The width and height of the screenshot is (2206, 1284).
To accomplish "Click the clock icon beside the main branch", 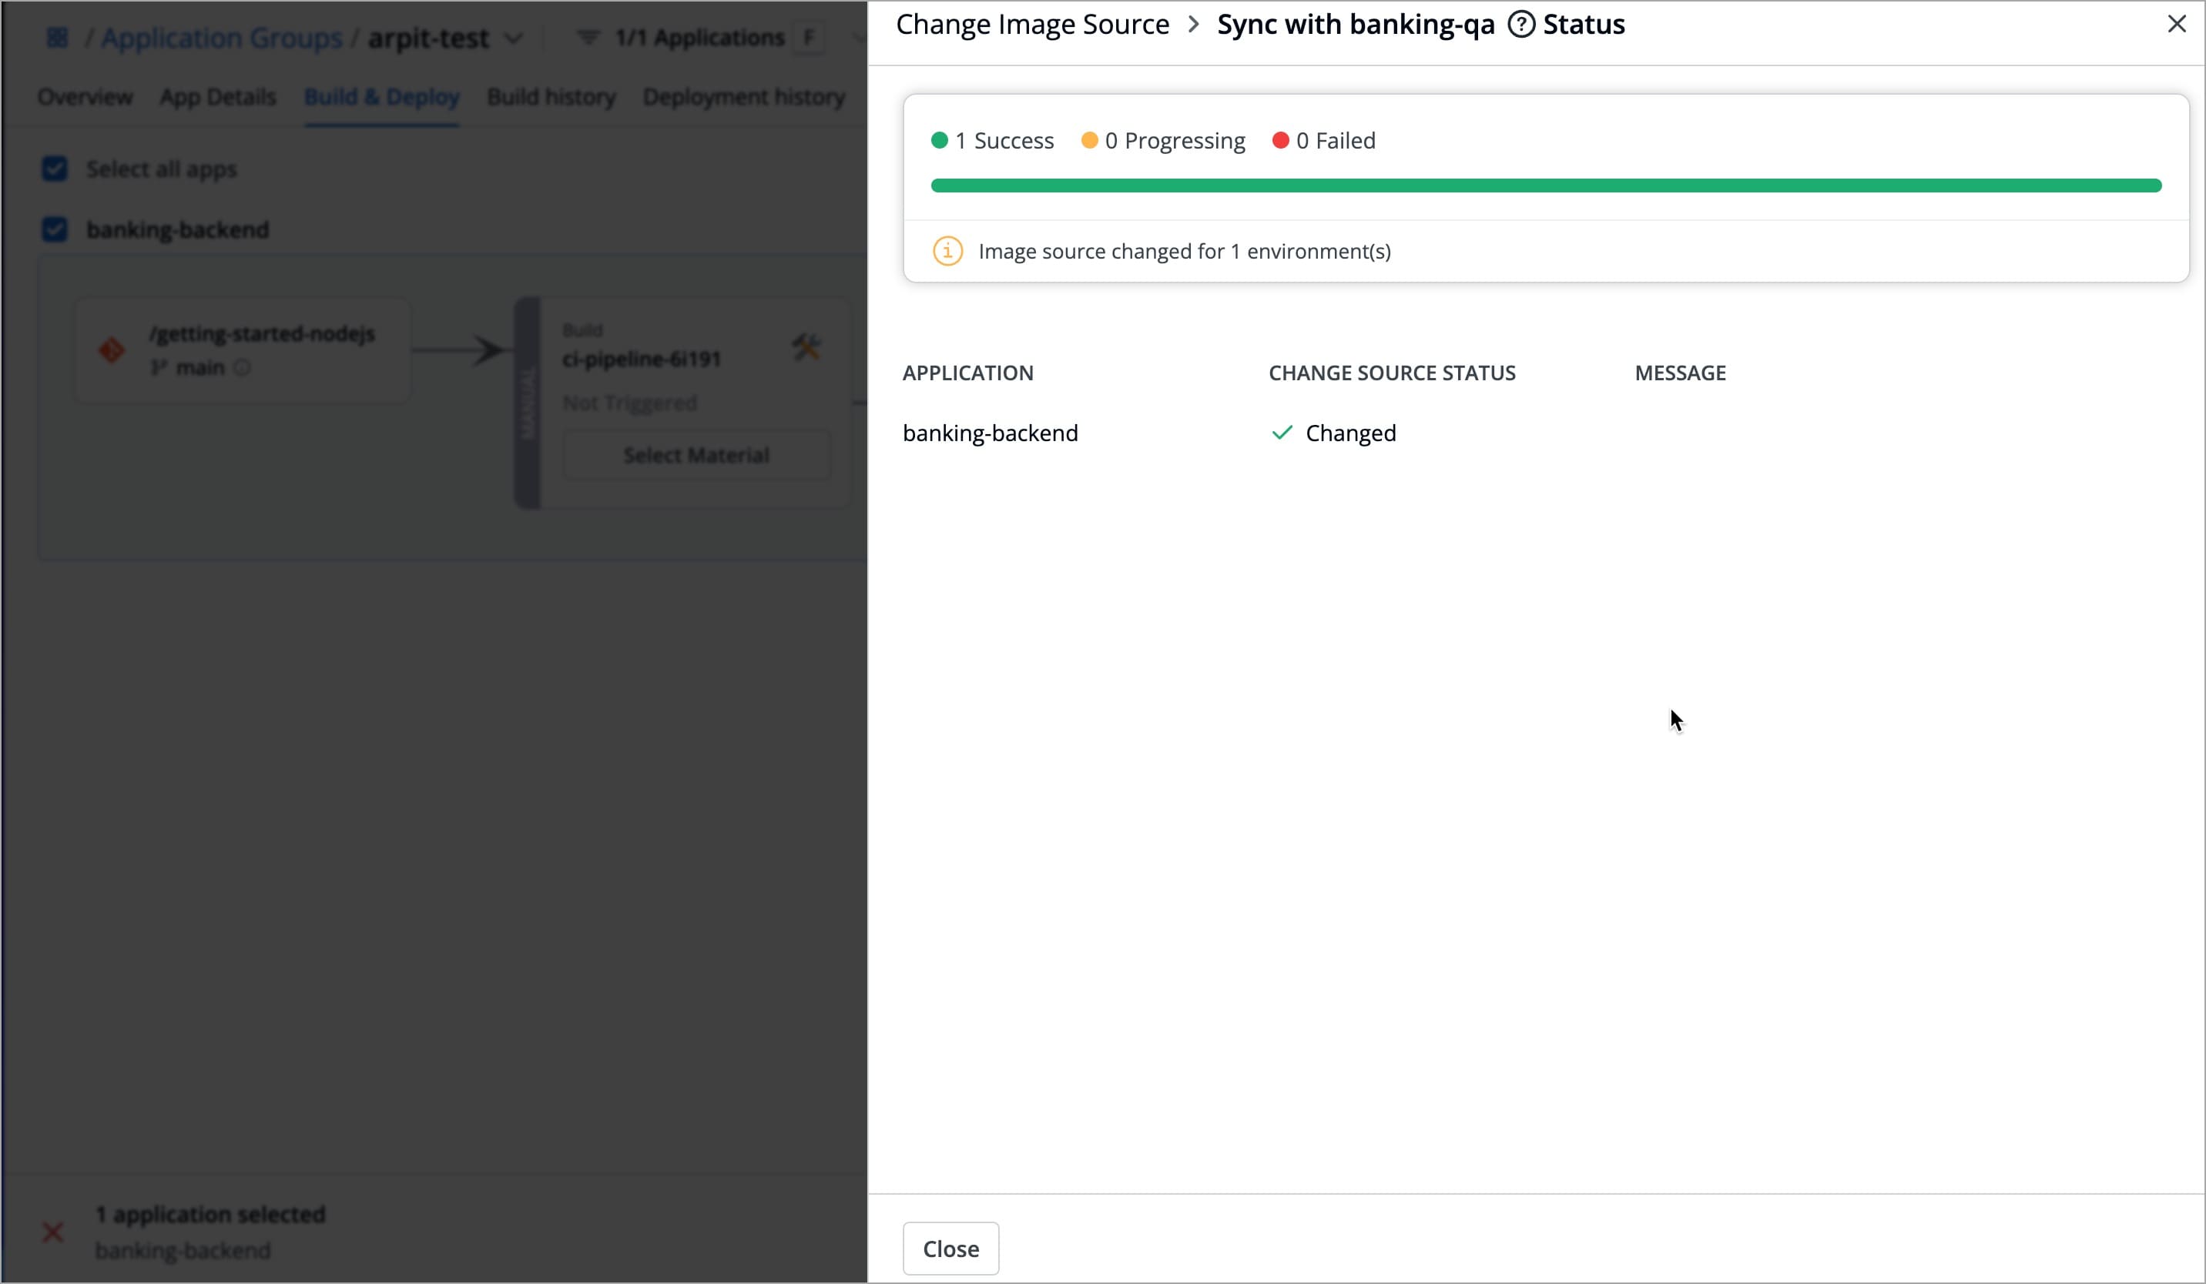I will point(243,368).
